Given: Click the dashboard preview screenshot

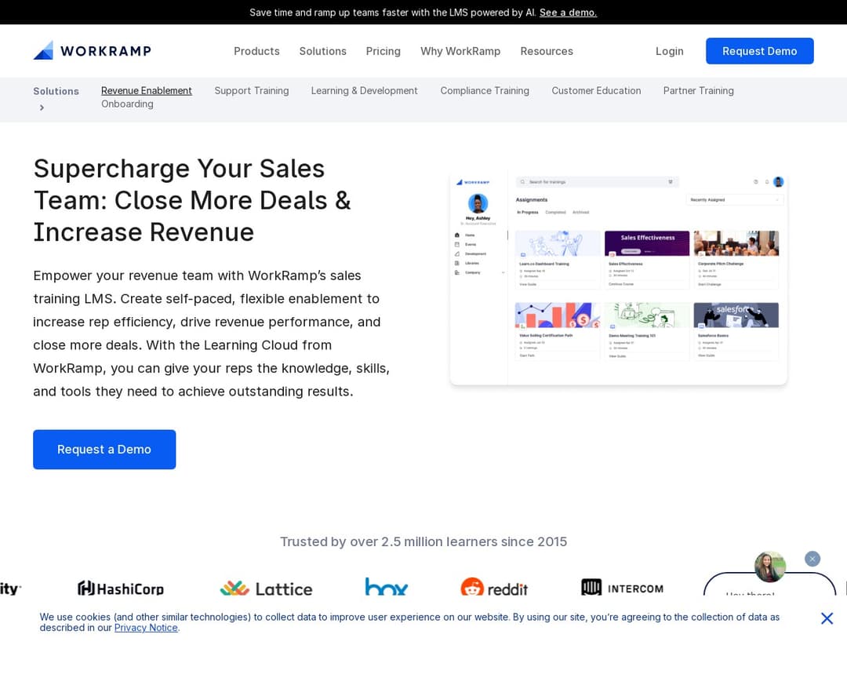Looking at the screenshot, I should point(618,279).
